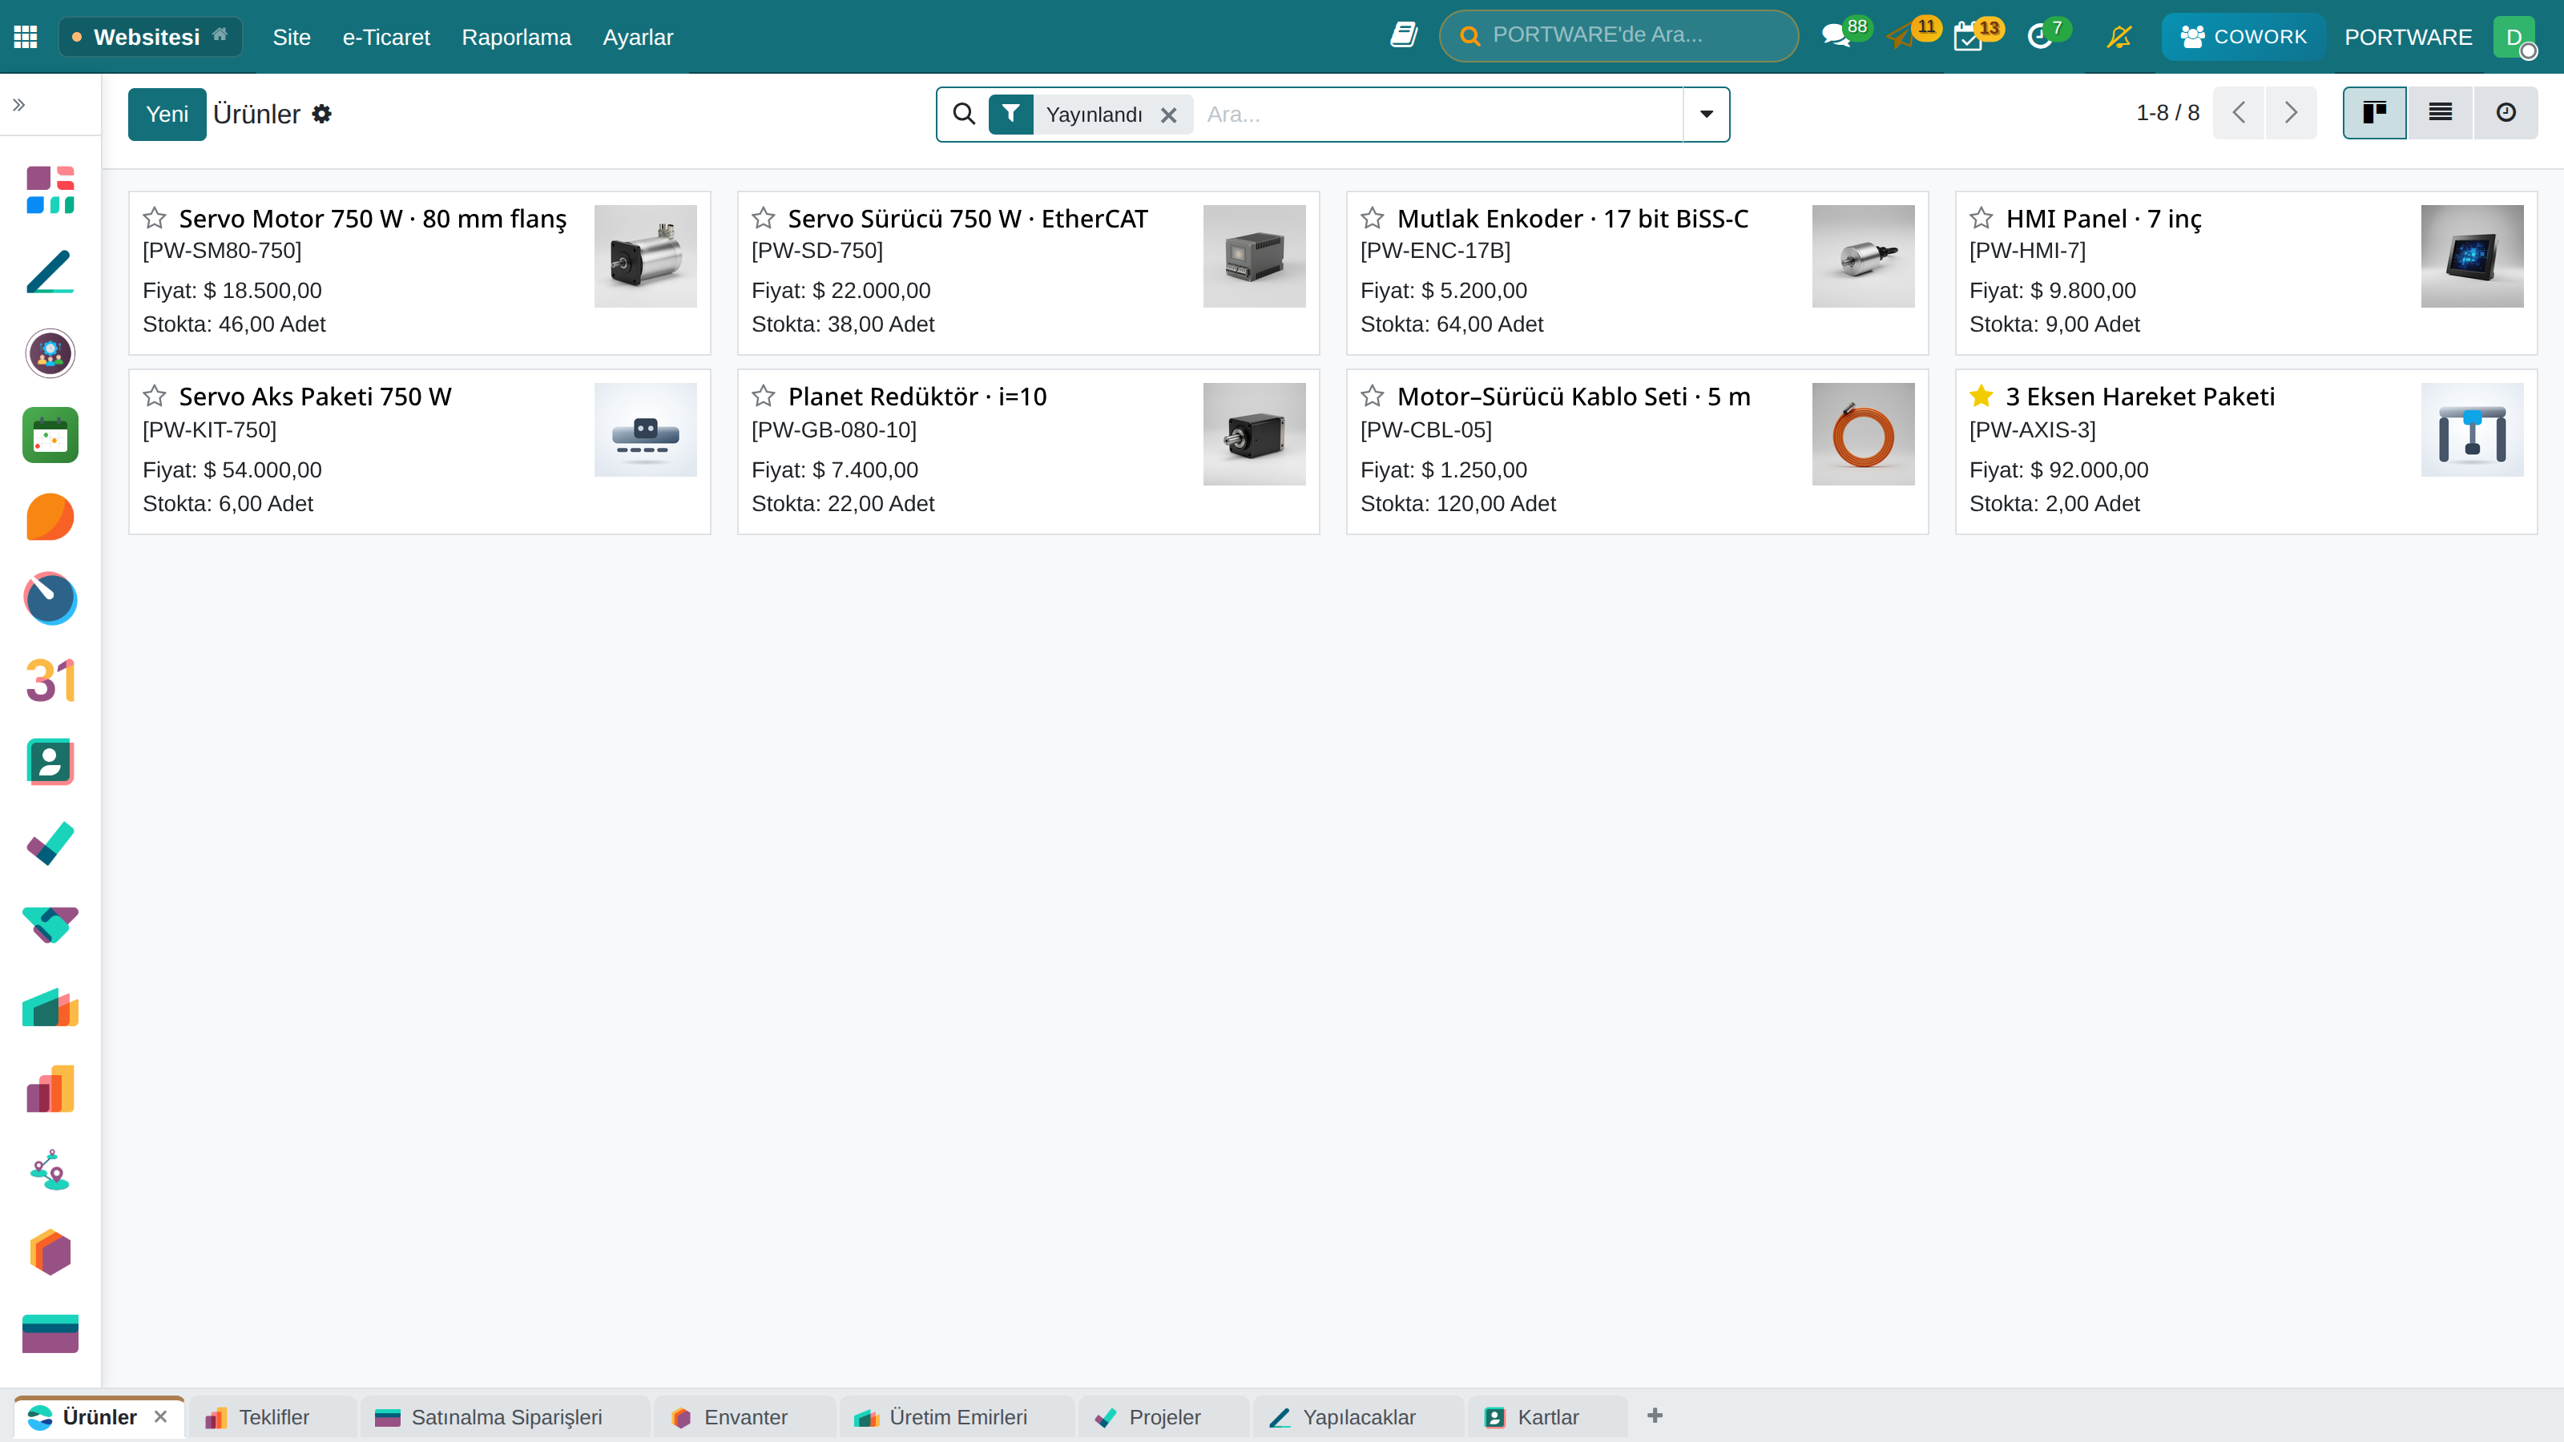Viewport: 2564px width, 1442px height.
Task: Click the muted notification bell icon
Action: point(2119,37)
